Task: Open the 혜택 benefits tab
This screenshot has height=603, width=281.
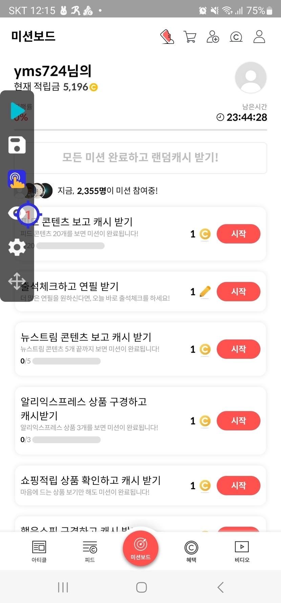Action: pyautogui.click(x=191, y=550)
